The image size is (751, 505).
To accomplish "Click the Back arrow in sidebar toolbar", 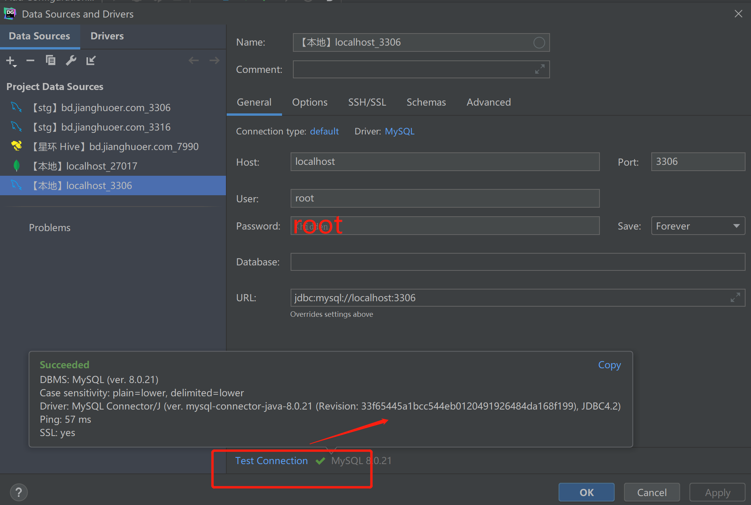I will tap(194, 60).
